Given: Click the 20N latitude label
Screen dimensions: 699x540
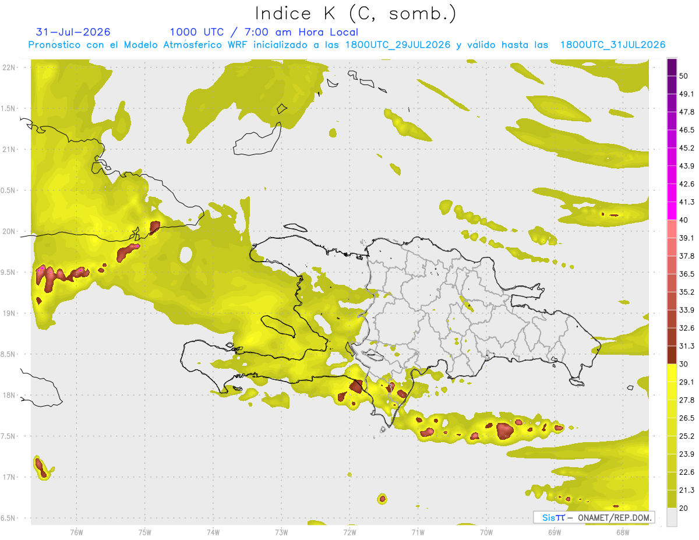Looking at the screenshot, I should (x=10, y=231).
